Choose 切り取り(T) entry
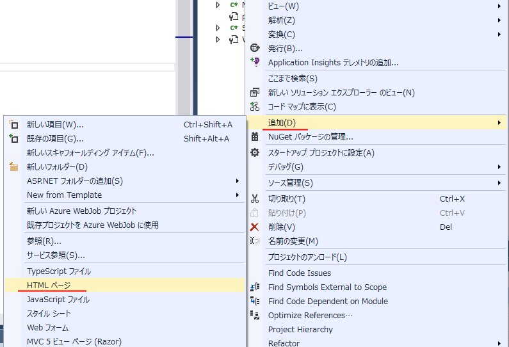The height and width of the screenshot is (347, 509). tap(377, 198)
